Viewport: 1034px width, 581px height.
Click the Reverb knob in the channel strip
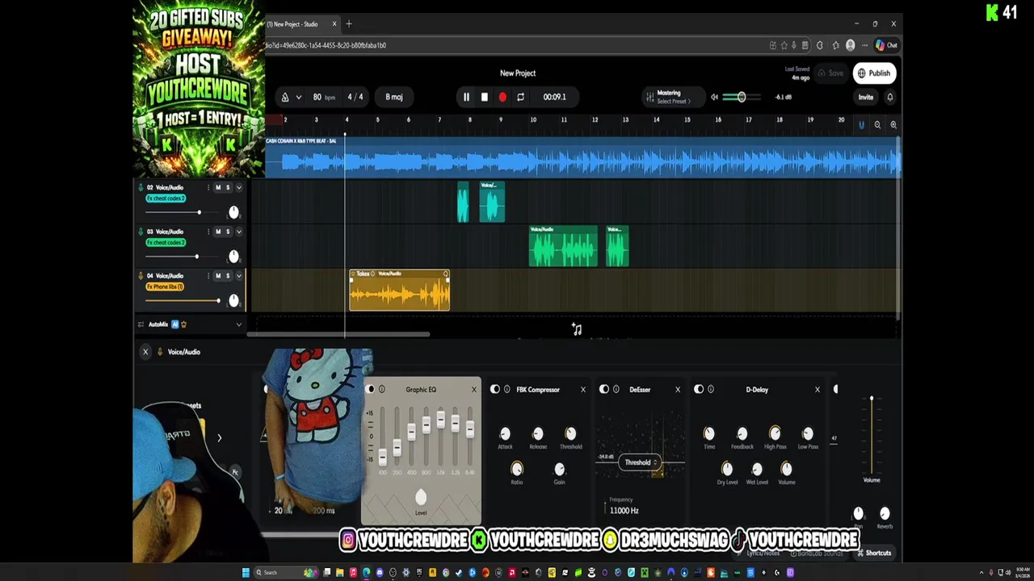885,513
